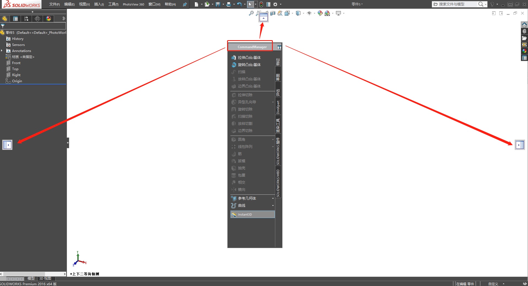
Task: Click the Apply Scene icon
Action: [327, 13]
